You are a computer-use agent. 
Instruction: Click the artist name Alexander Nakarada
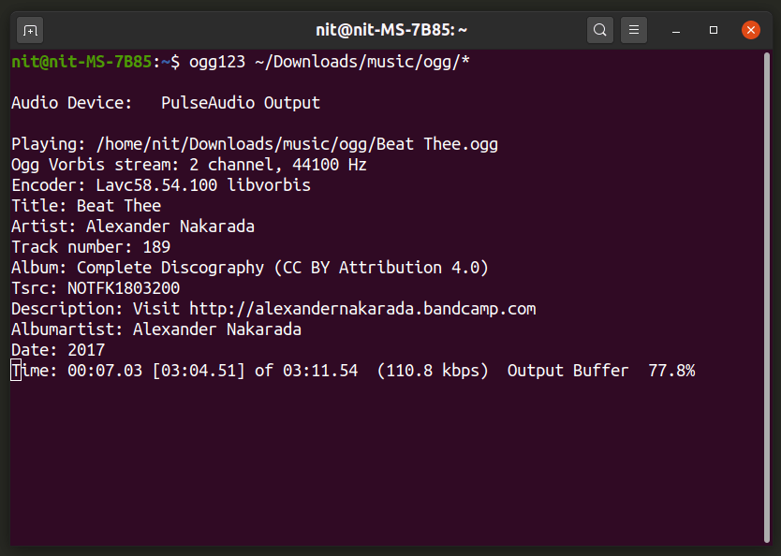pyautogui.click(x=173, y=226)
